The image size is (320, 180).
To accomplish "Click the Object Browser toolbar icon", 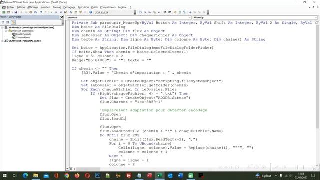I will tap(80, 12).
